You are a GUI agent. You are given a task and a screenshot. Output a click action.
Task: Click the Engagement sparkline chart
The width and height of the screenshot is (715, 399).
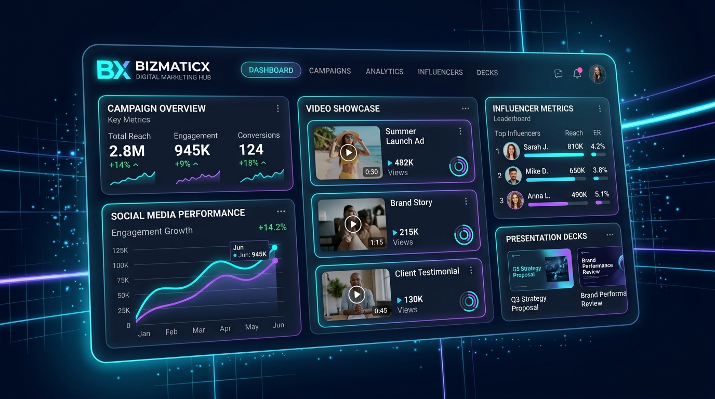click(x=198, y=177)
